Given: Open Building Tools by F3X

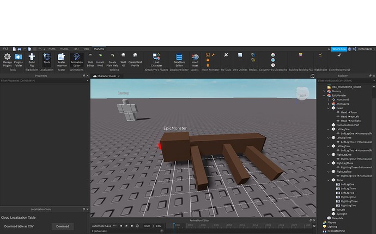Looking at the screenshot, I should 300,55.
